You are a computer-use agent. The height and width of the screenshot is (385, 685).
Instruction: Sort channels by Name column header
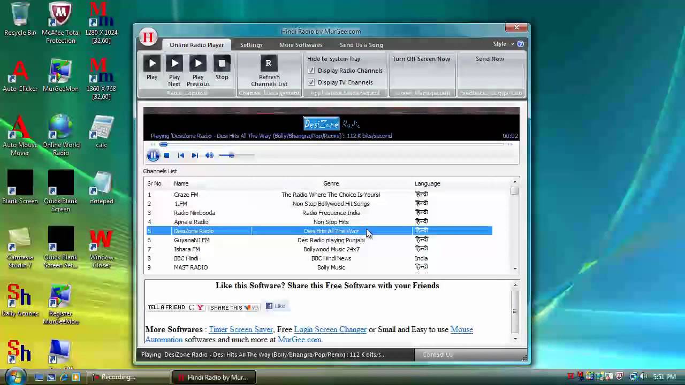tap(181, 183)
